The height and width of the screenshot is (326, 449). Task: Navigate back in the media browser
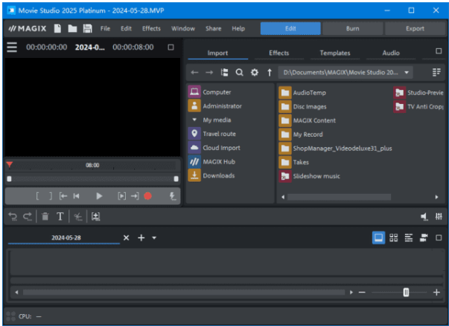point(194,73)
